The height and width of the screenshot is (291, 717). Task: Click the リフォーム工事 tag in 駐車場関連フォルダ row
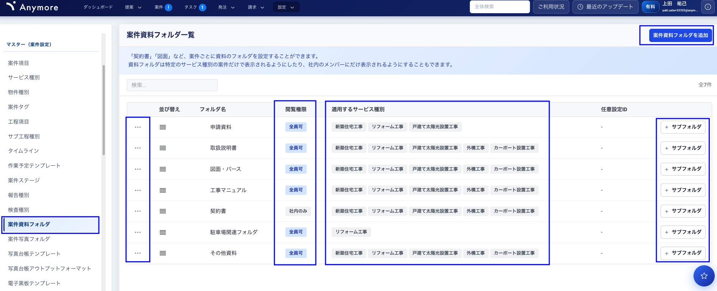click(351, 232)
